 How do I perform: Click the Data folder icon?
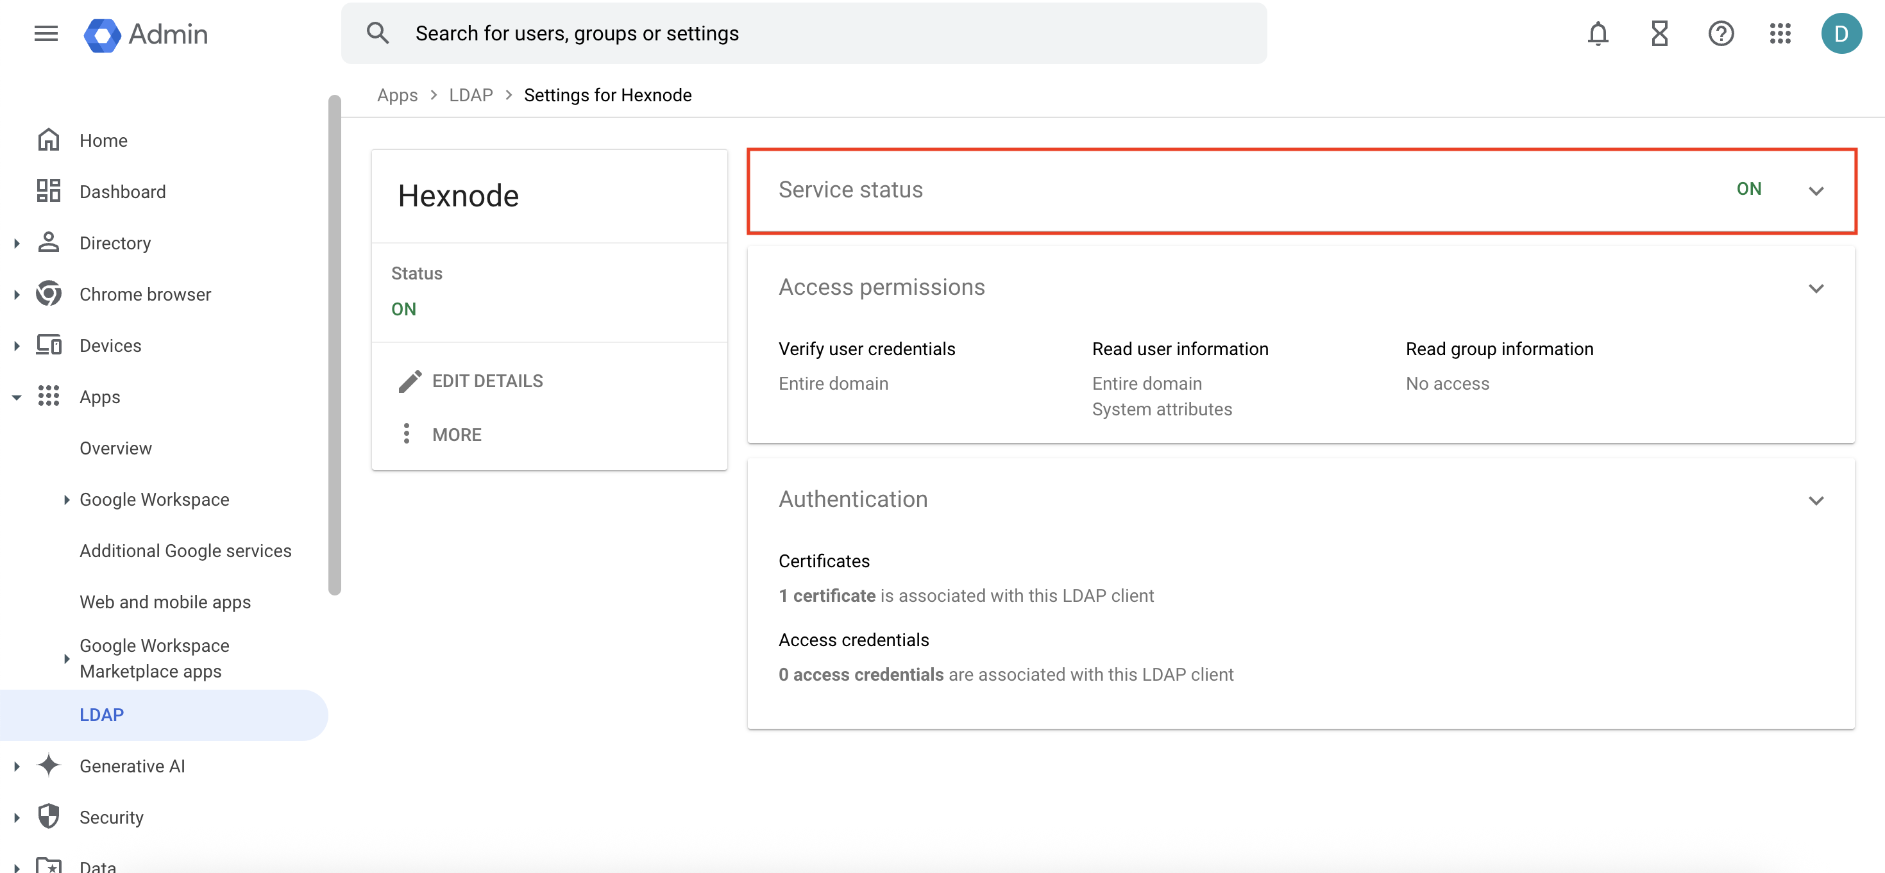pyautogui.click(x=48, y=866)
